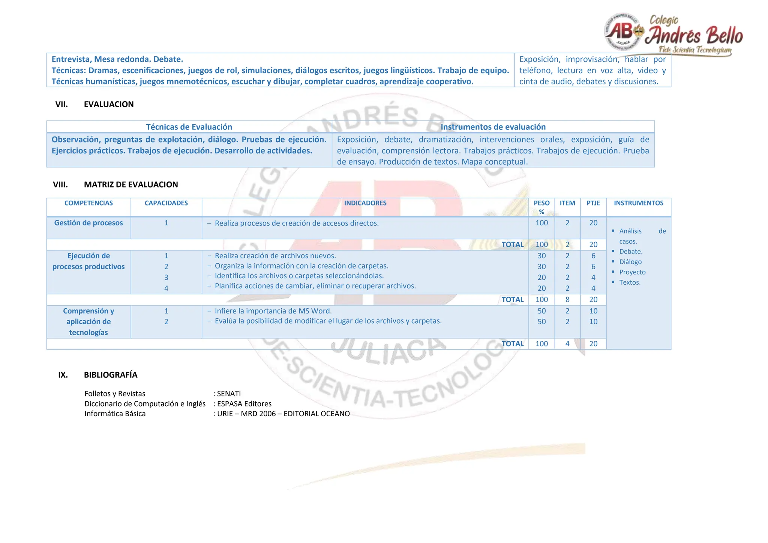The image size is (768, 543).
Task: Click the IX. BIBLIOGRAFÍA heading
Action: tap(110, 375)
